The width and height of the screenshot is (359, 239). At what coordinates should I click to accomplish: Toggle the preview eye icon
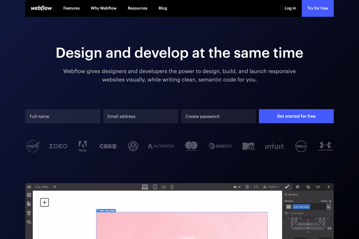pos(54,187)
